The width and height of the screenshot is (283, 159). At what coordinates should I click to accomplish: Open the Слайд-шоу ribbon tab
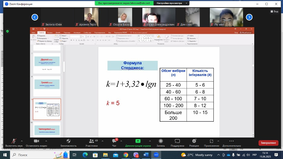[x=87, y=33]
